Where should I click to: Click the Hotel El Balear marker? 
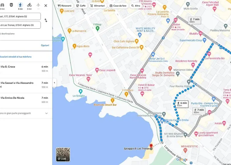pyautogui.click(x=142, y=94)
